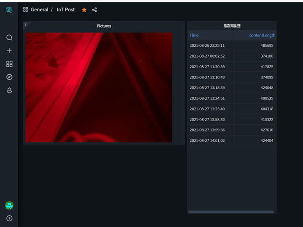Select the 2021-08-27 14:01:02 table row
The image size is (303, 227).
(x=232, y=140)
